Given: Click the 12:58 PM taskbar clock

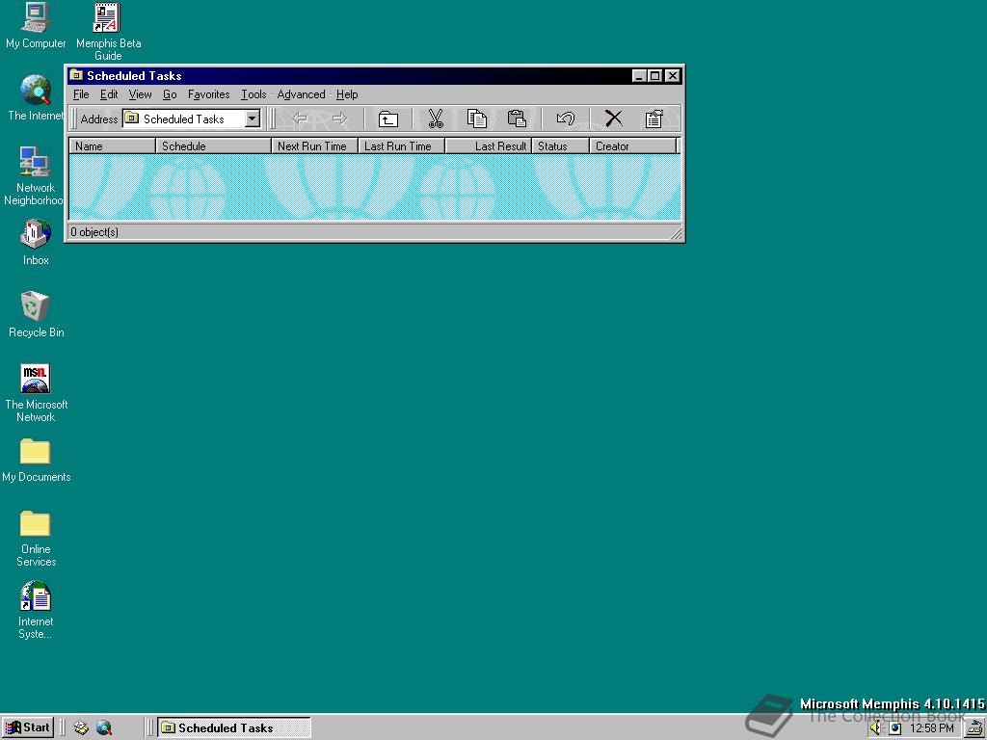Looking at the screenshot, I should [x=932, y=728].
